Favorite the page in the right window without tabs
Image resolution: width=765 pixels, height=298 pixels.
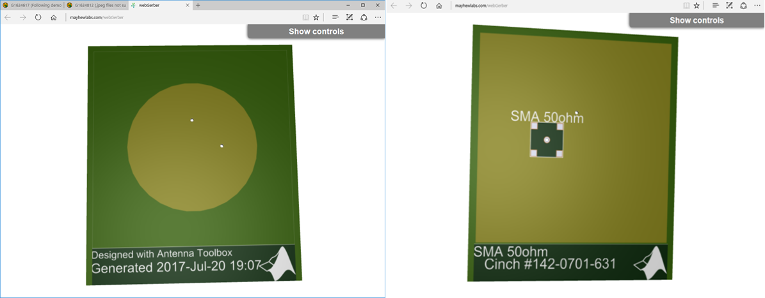697,6
